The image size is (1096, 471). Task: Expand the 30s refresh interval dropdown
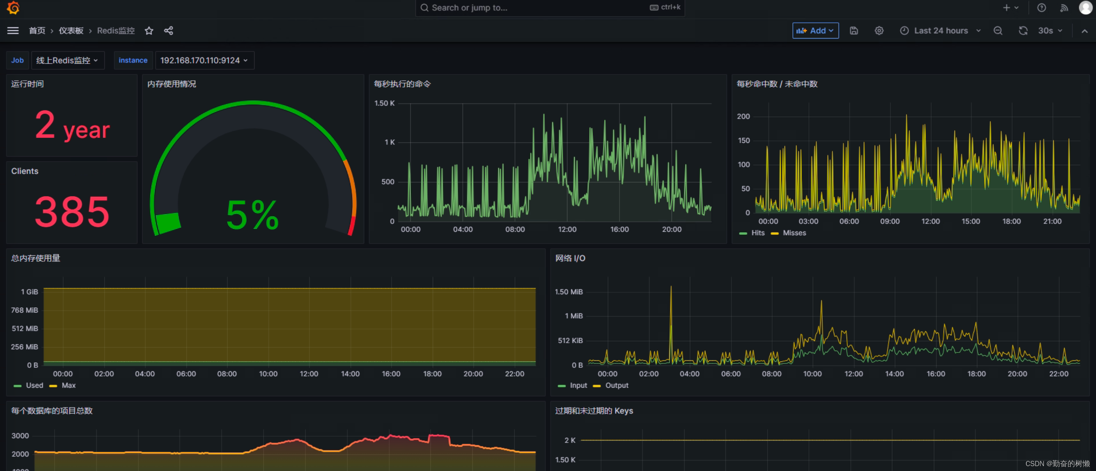click(x=1050, y=31)
